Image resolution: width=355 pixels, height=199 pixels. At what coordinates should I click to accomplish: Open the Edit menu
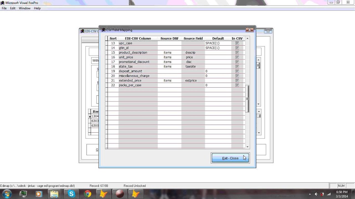13,8
